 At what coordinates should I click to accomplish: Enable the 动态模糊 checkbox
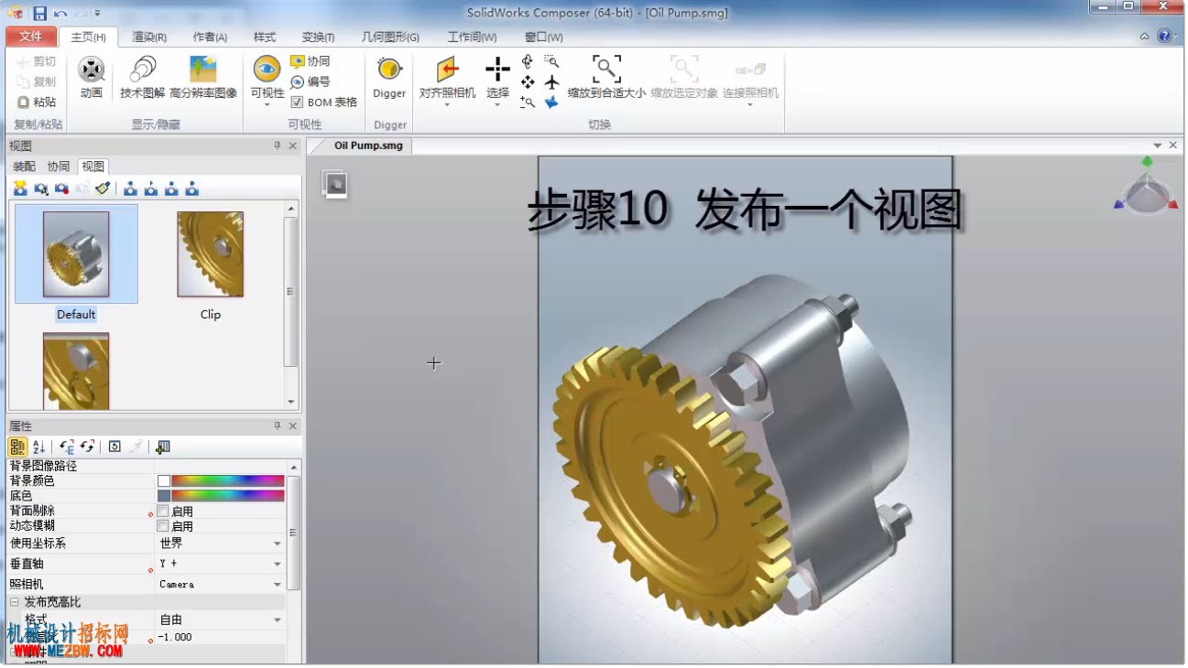[x=163, y=526]
